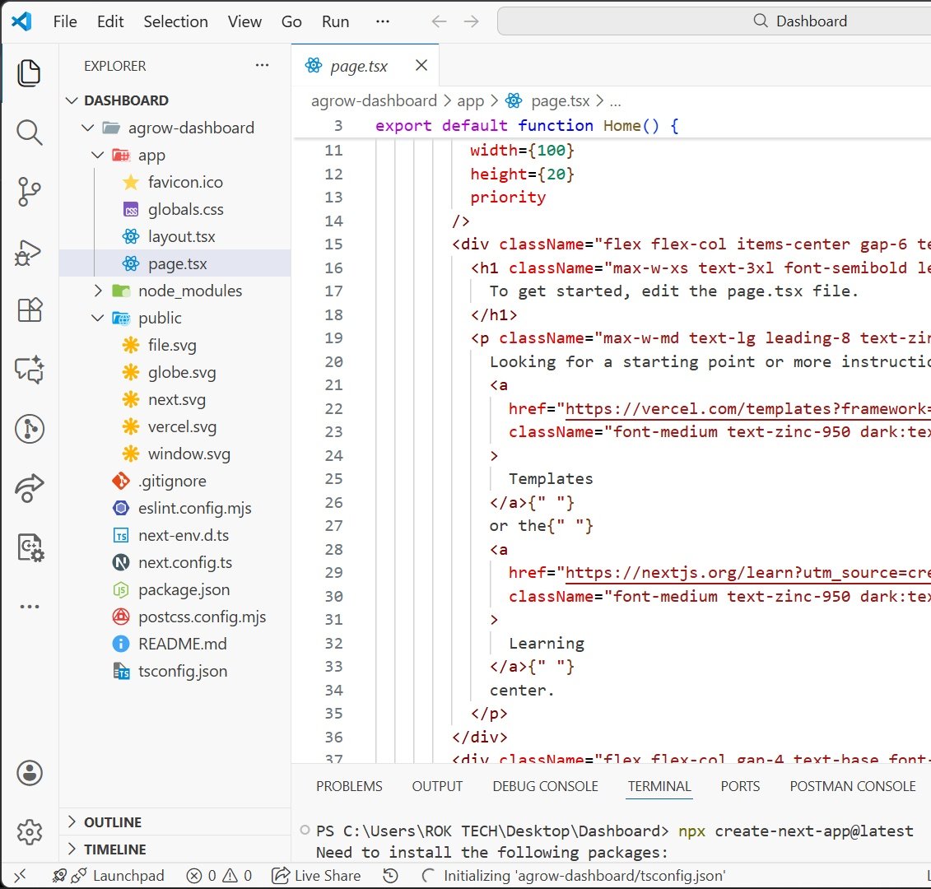Viewport: 931px width, 889px height.
Task: Open the Source Control view
Action: [29, 192]
